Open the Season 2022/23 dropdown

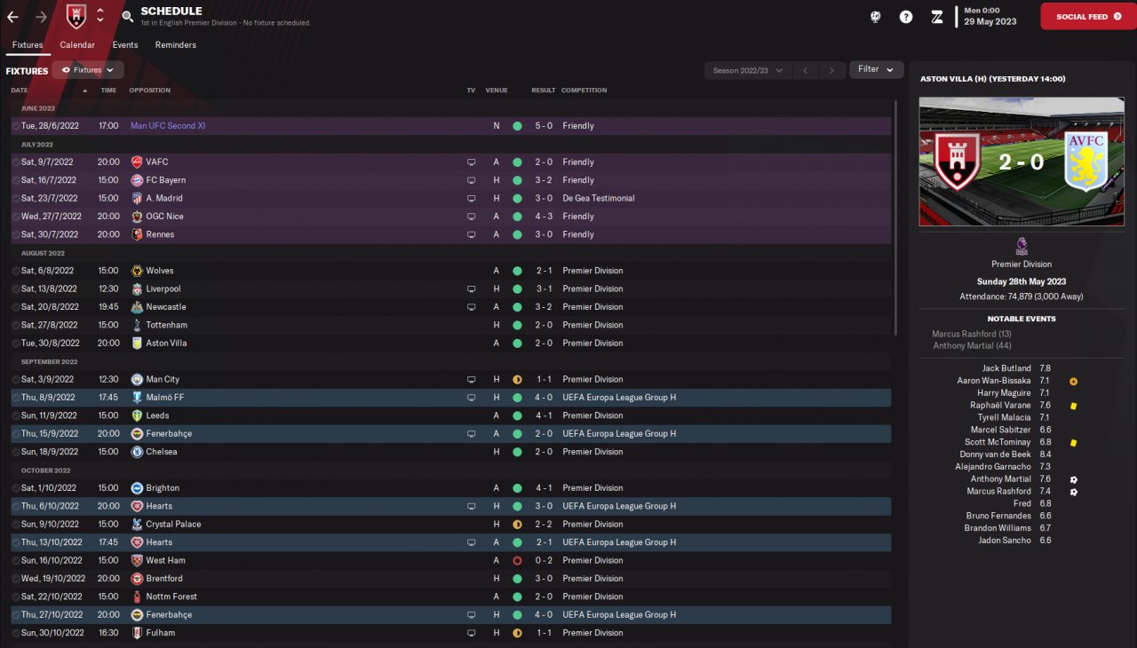coord(748,70)
